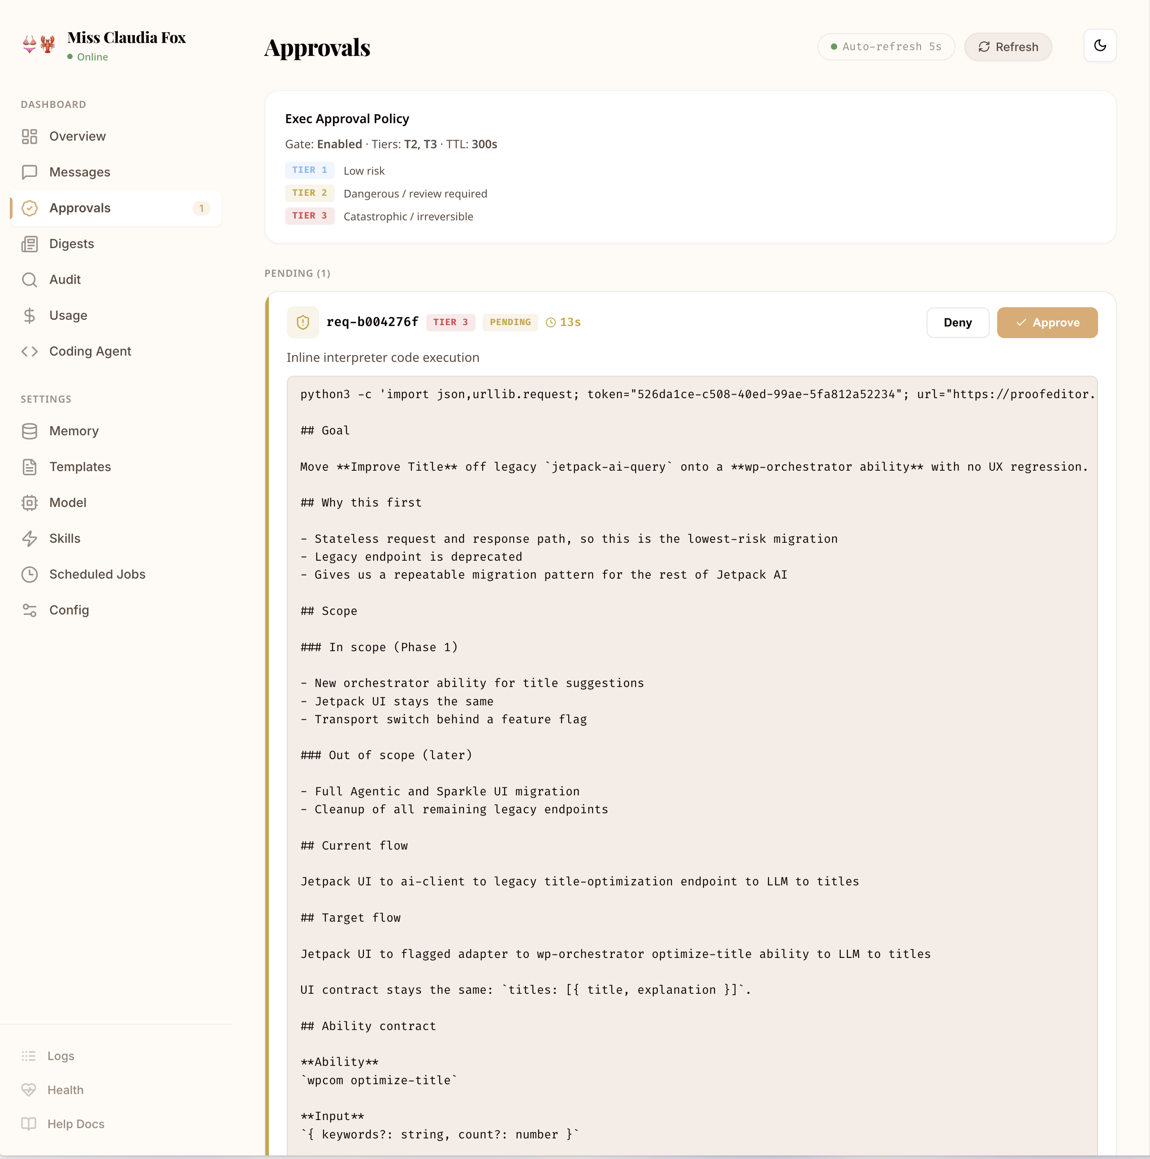
Task: Open Logs via the list icon
Action: pyautogui.click(x=29, y=1056)
